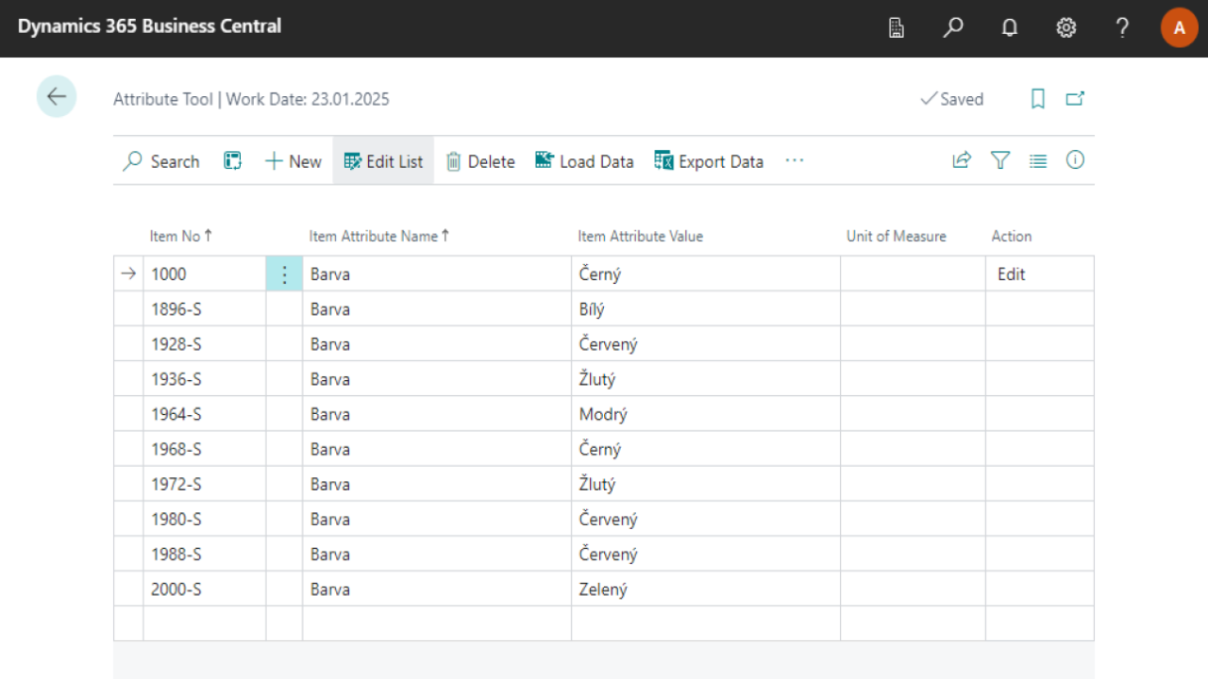Open the company information building icon
The height and width of the screenshot is (679, 1208).
click(x=897, y=28)
